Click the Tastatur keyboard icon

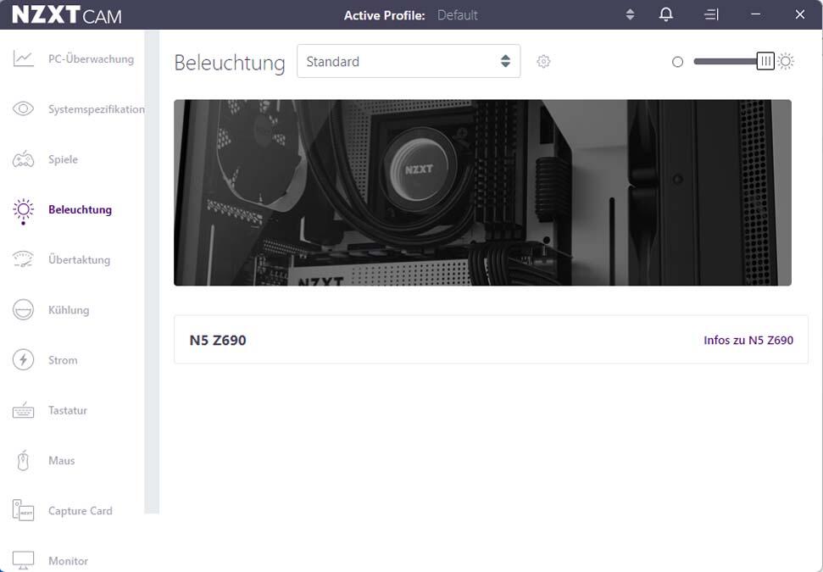23,410
